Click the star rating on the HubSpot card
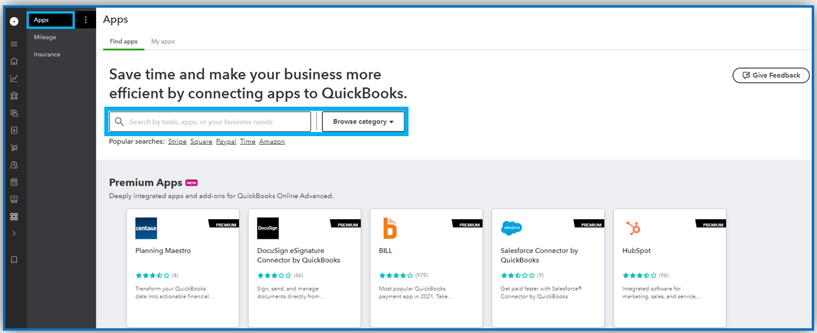817x333 pixels. tap(640, 275)
